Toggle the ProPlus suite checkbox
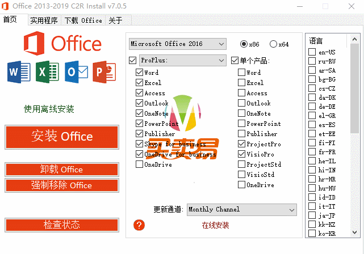The width and height of the screenshot is (364, 254). point(132,61)
